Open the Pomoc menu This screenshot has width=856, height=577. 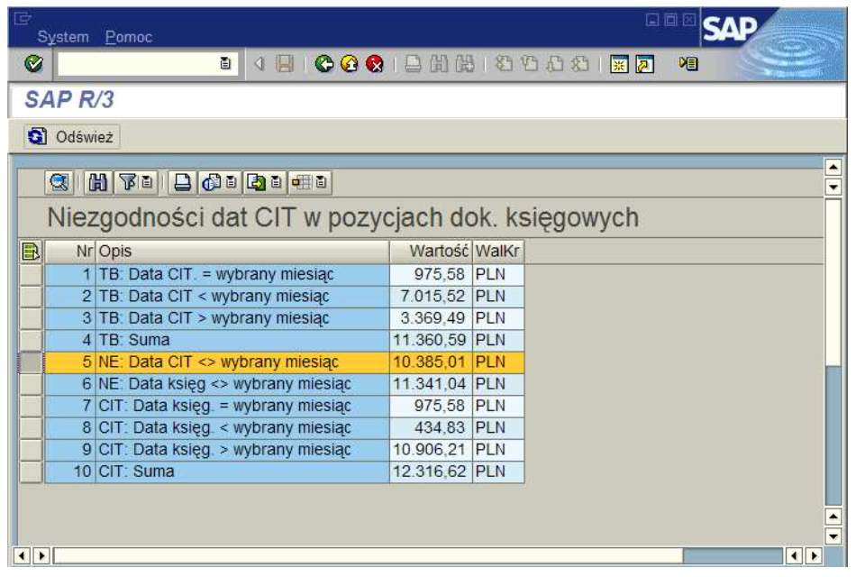128,37
